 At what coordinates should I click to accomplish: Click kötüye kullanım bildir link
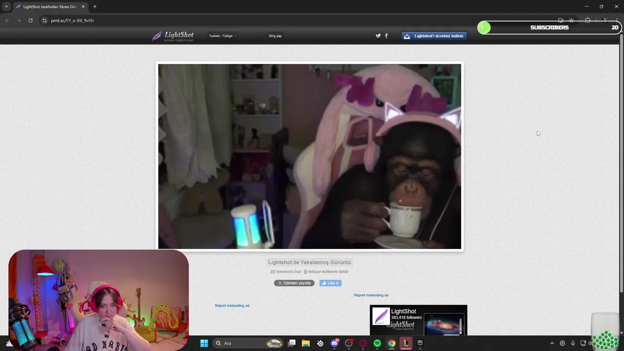point(326,272)
